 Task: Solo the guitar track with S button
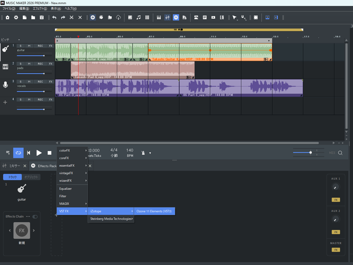coord(21,46)
